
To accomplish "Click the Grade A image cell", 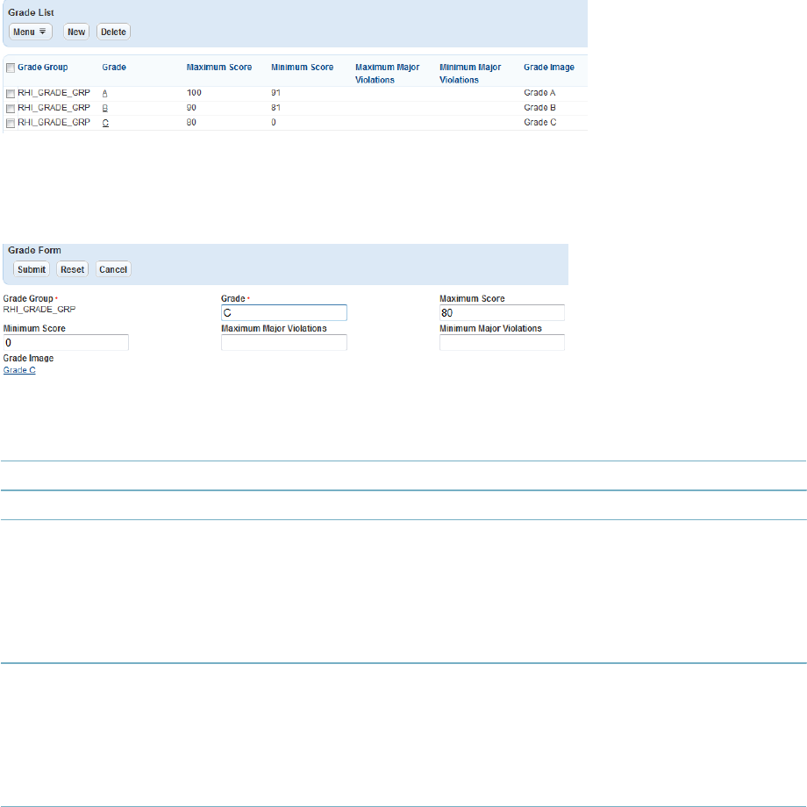I will [x=539, y=93].
